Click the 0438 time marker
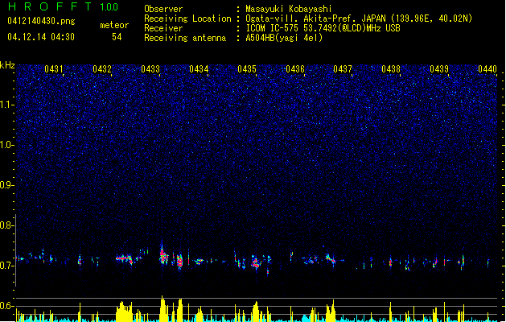This screenshot has height=322, width=506. click(x=391, y=69)
